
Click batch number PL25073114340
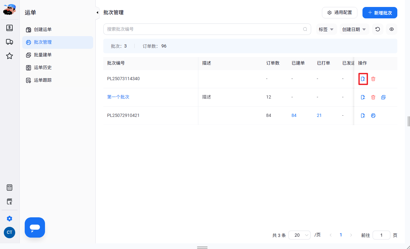tap(123, 79)
